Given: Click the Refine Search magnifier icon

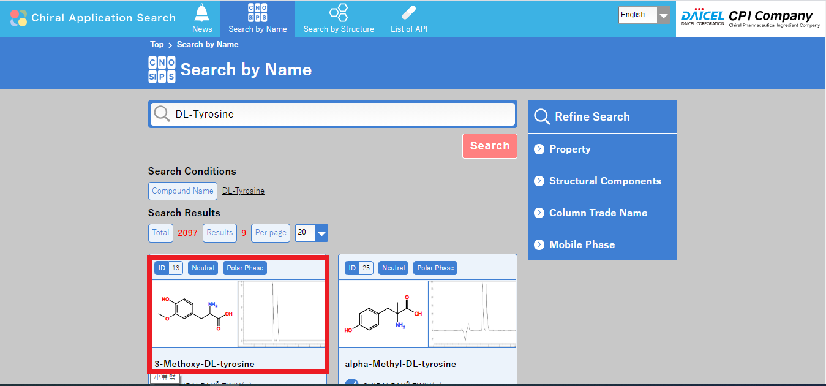Looking at the screenshot, I should (542, 116).
